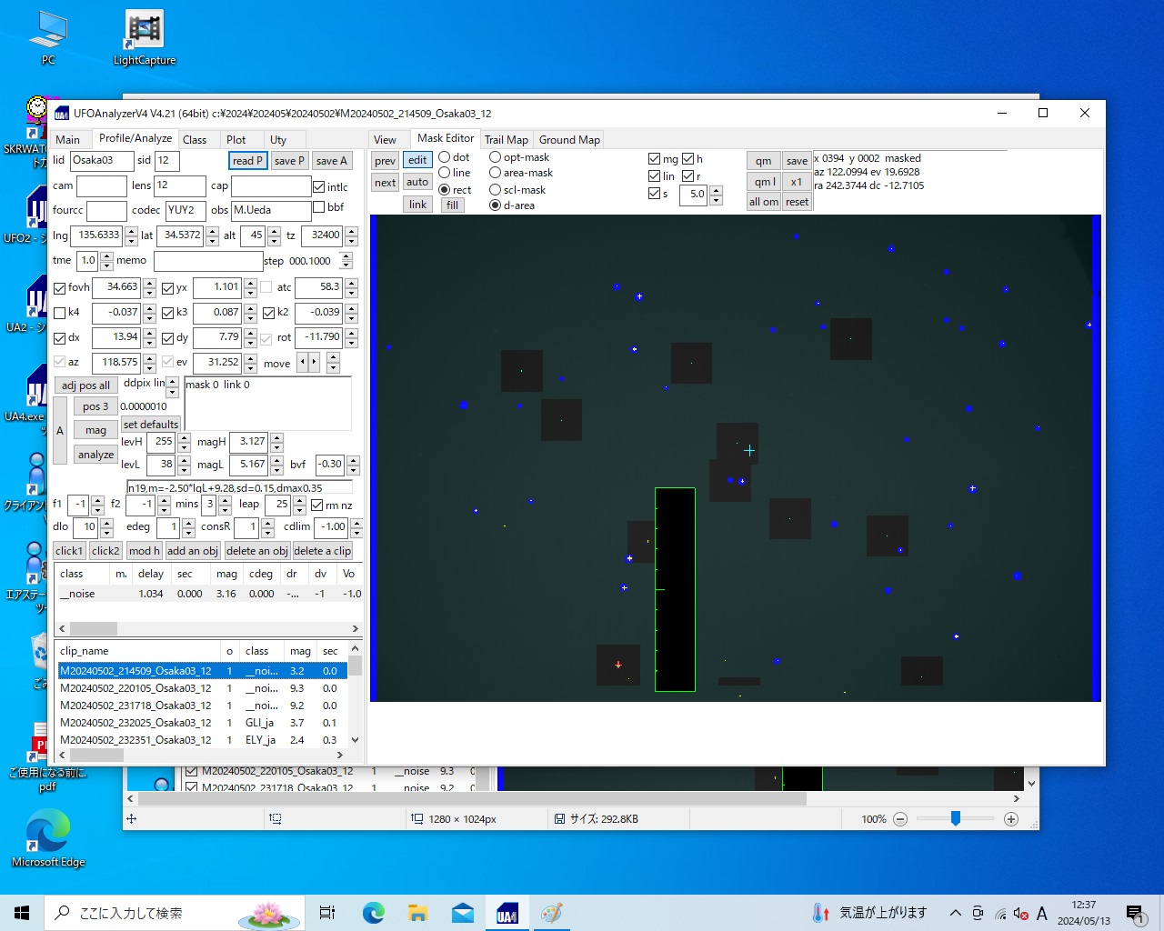Click the UFOAnalyzer taskbar icon
The image size is (1164, 931).
coord(507,913)
